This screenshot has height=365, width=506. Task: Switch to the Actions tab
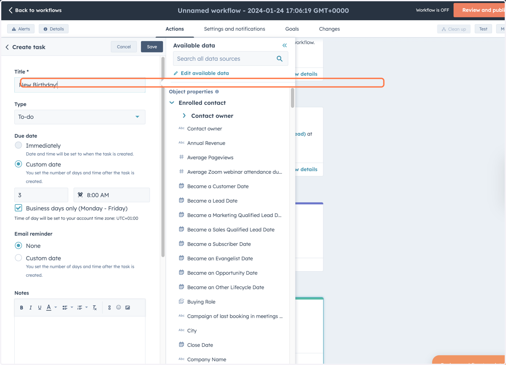click(x=175, y=29)
